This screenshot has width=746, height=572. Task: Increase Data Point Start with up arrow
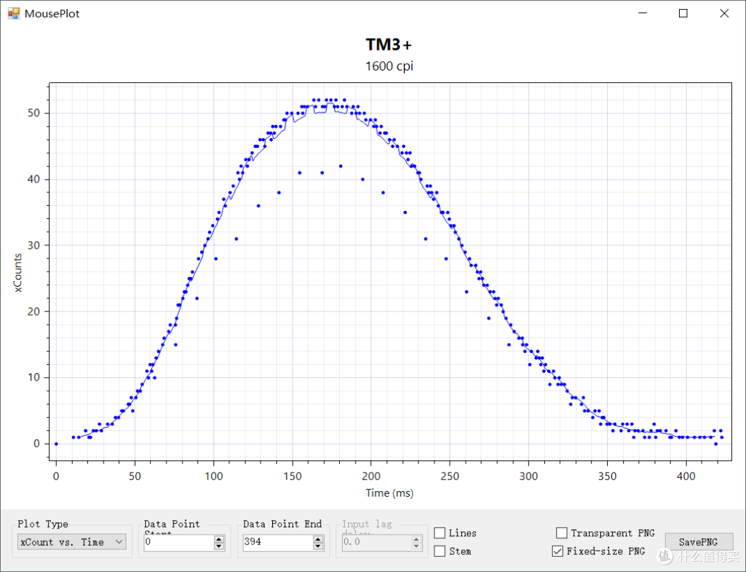(219, 539)
